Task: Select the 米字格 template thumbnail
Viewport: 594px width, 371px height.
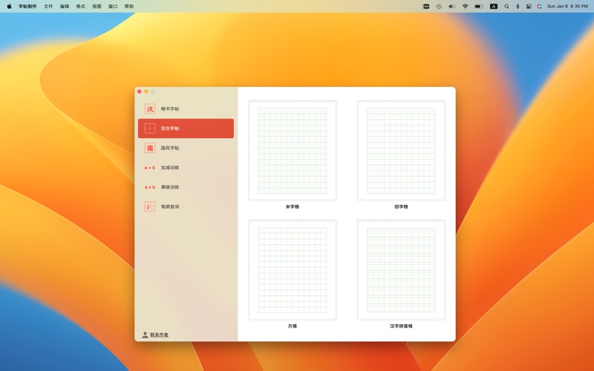Action: coord(293,151)
